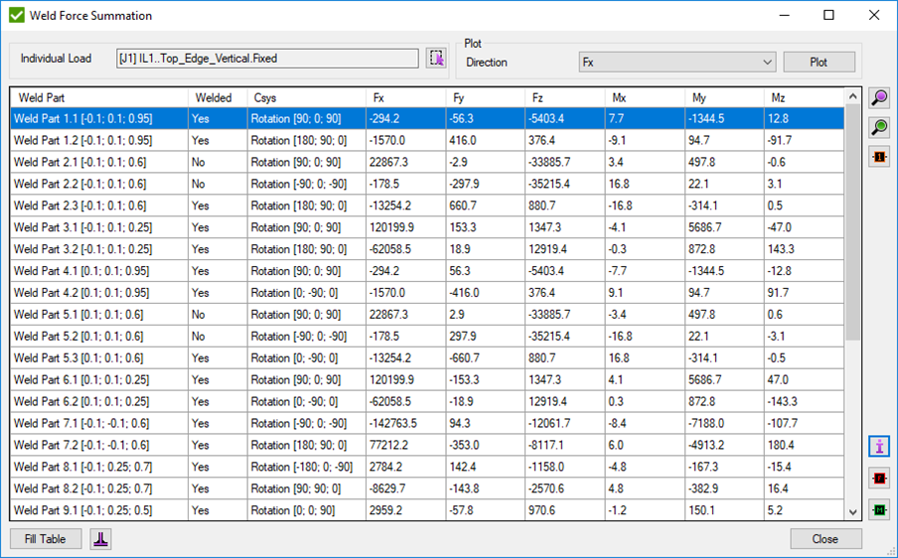Click the purple magnifier icon
Screen dimensions: 898x558
pos(880,98)
